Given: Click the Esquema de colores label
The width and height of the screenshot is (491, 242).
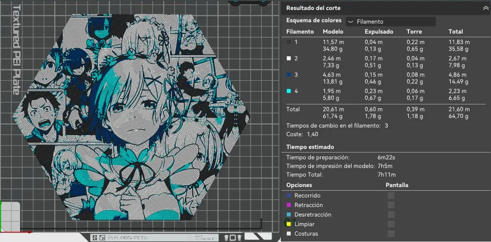Looking at the screenshot, I should 314,20.
